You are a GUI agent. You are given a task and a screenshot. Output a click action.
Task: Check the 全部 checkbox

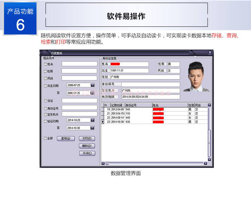(x=46, y=138)
